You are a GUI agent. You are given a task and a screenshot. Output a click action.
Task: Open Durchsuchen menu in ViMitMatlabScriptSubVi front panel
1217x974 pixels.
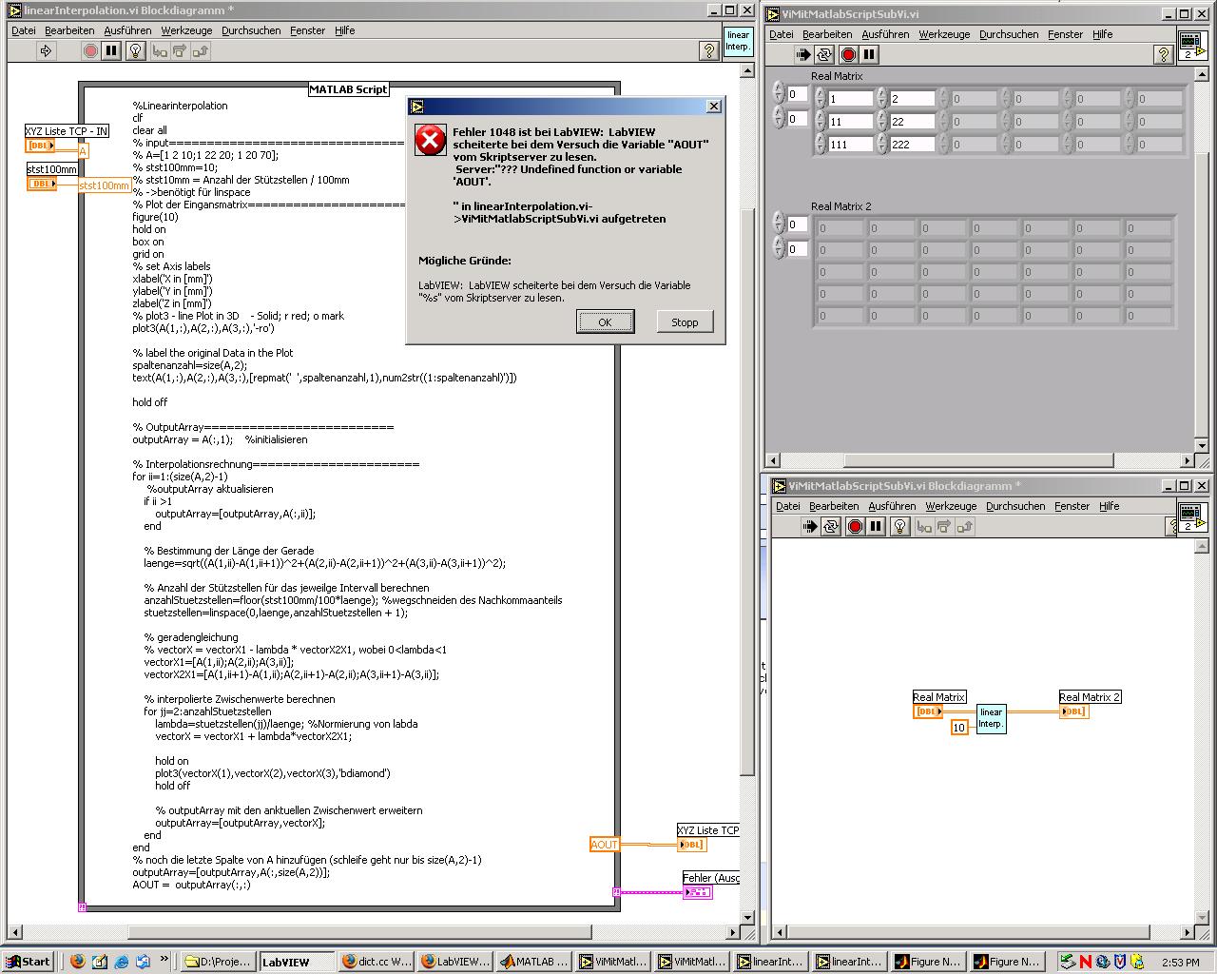click(1009, 34)
